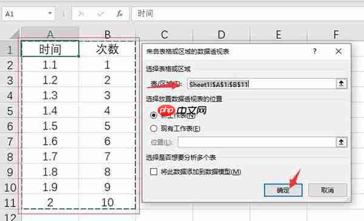Viewport: 364px width, 221px height.
Task: Click the help question mark in dialog
Action: click(314, 51)
